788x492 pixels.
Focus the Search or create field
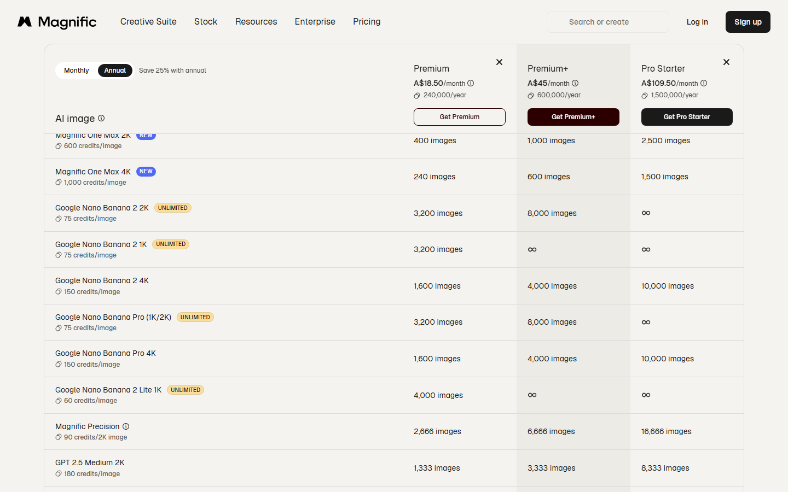click(608, 22)
